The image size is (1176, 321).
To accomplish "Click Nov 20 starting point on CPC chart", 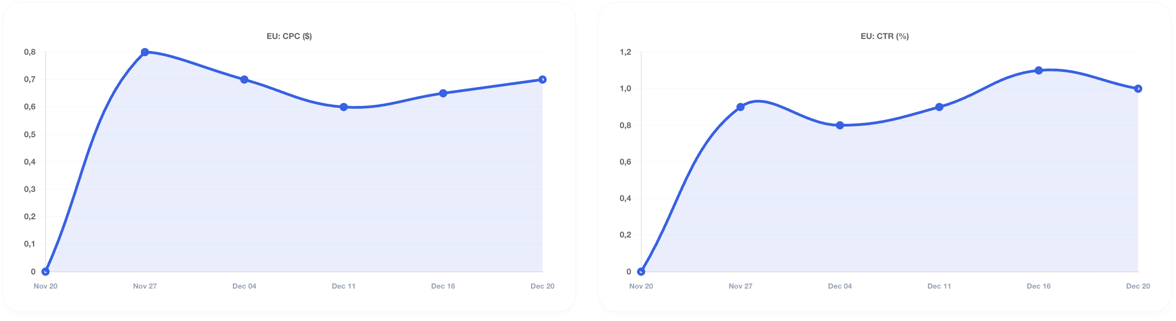I will 46,271.
